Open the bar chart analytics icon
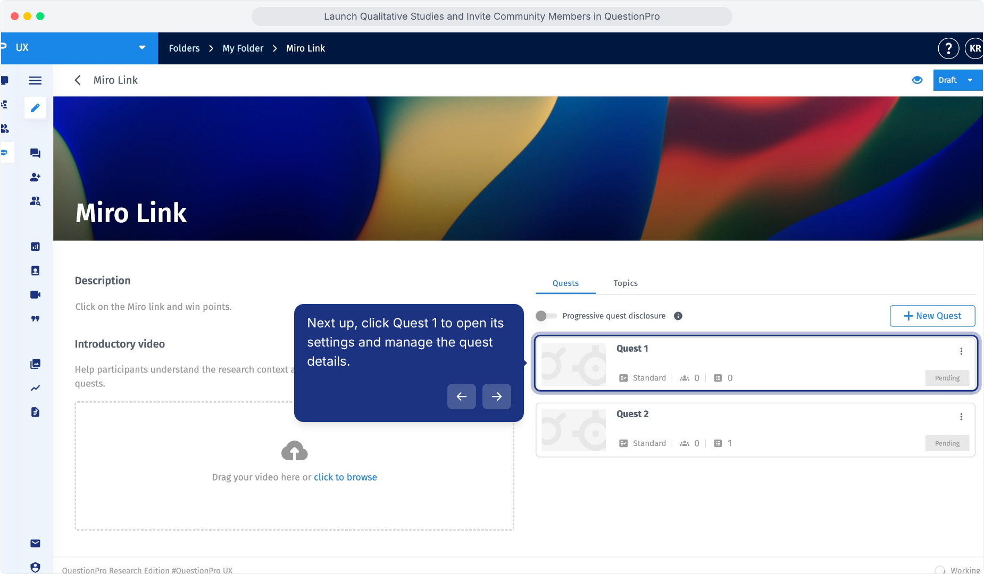The image size is (984, 574). click(x=35, y=247)
